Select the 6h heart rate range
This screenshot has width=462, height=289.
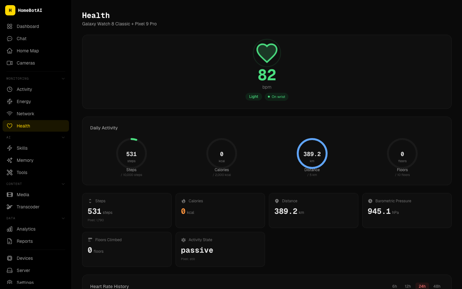tap(395, 286)
